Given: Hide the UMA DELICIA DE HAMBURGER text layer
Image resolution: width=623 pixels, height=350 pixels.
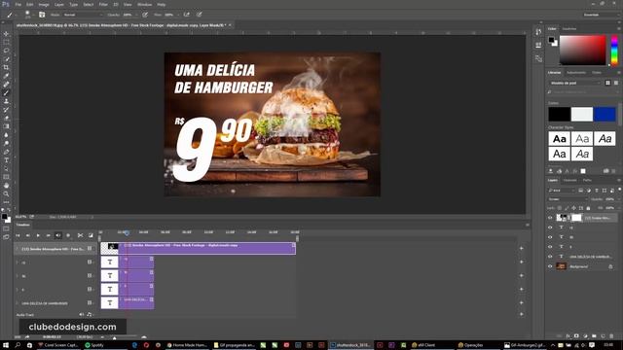Looking at the screenshot, I should point(550,257).
